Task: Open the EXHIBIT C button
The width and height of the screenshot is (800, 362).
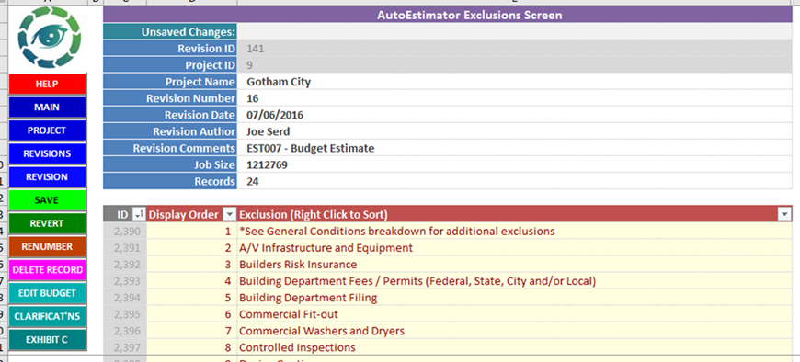Action: (47, 340)
